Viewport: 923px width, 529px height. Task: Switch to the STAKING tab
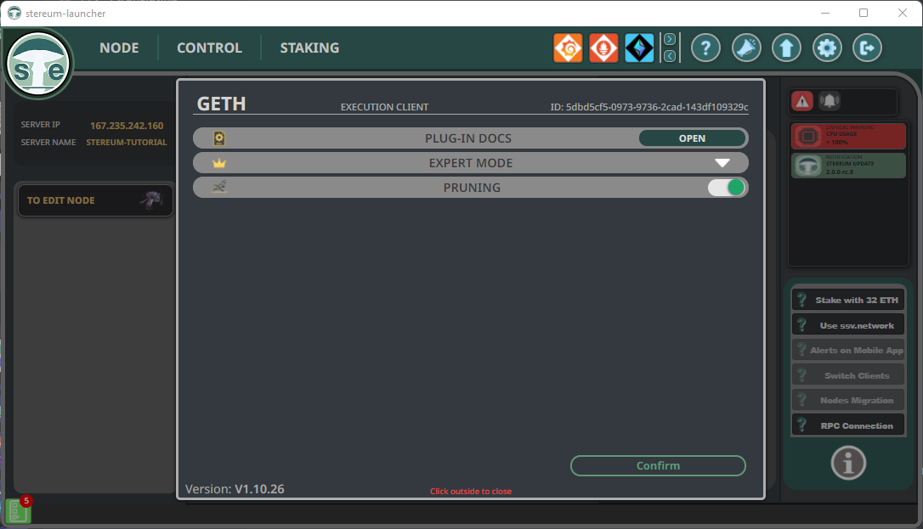point(309,48)
